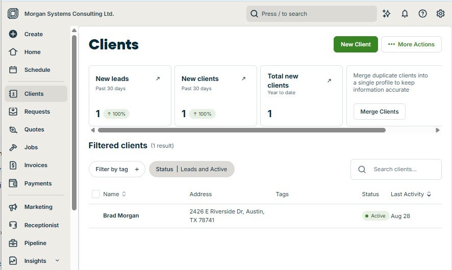Viewport: 452px width, 270px height.
Task: Open the help question mark icon
Action: tap(422, 14)
